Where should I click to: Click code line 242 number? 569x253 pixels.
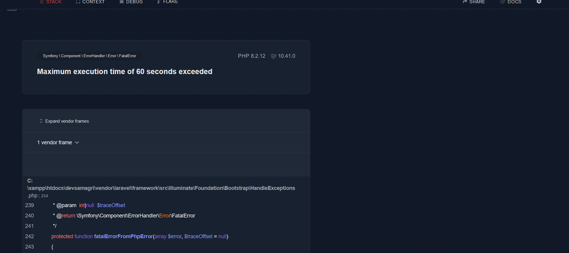click(30, 236)
